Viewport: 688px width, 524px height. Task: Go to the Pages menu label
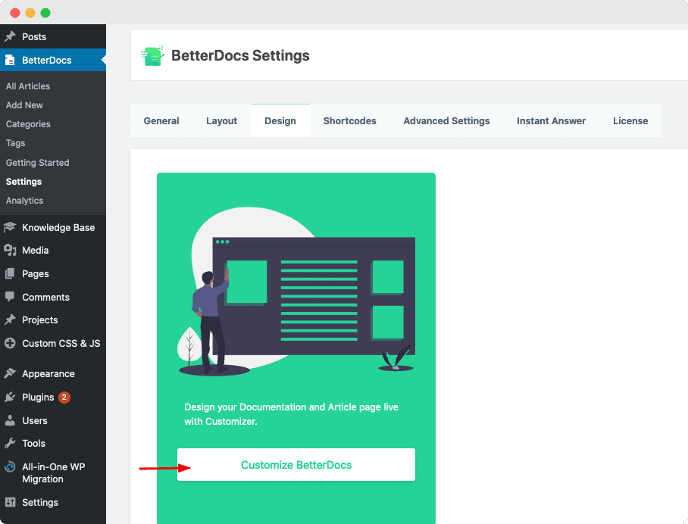[36, 273]
